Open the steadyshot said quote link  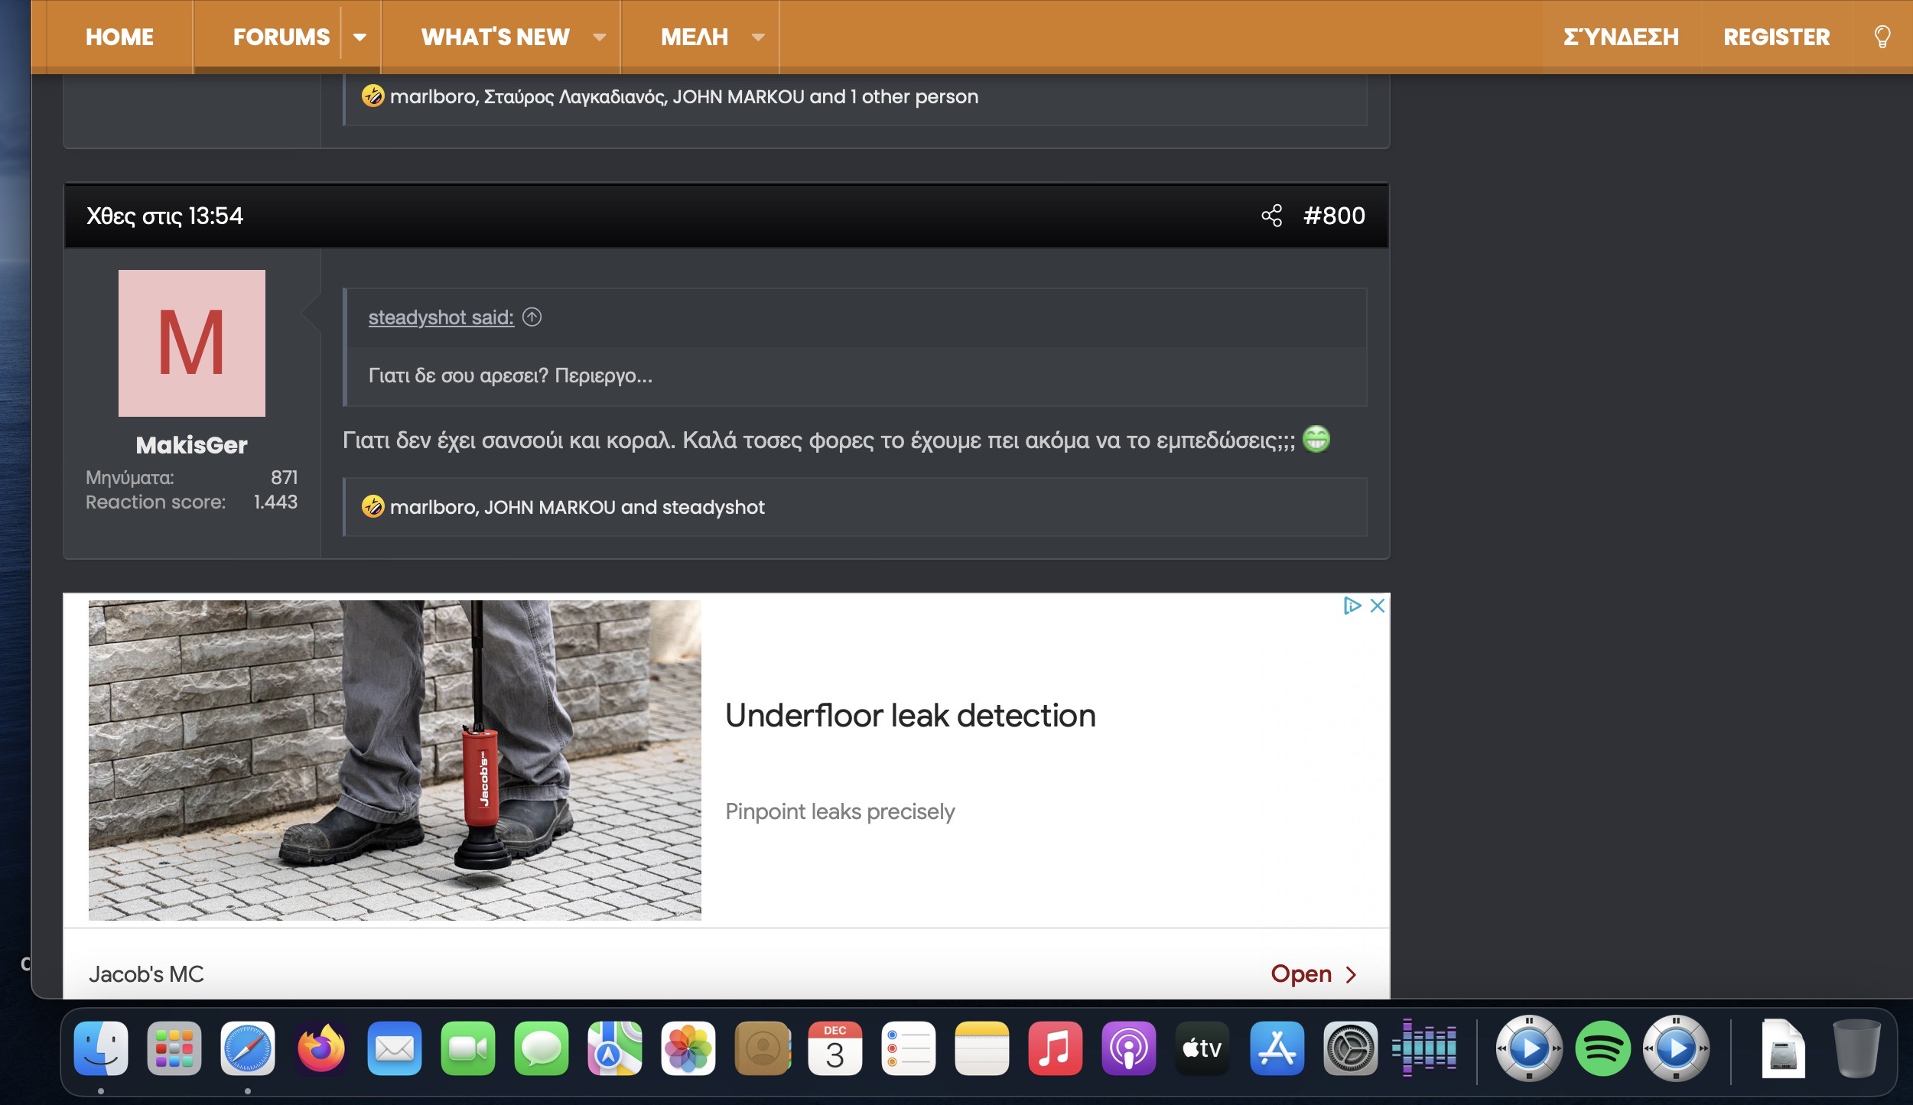441,317
